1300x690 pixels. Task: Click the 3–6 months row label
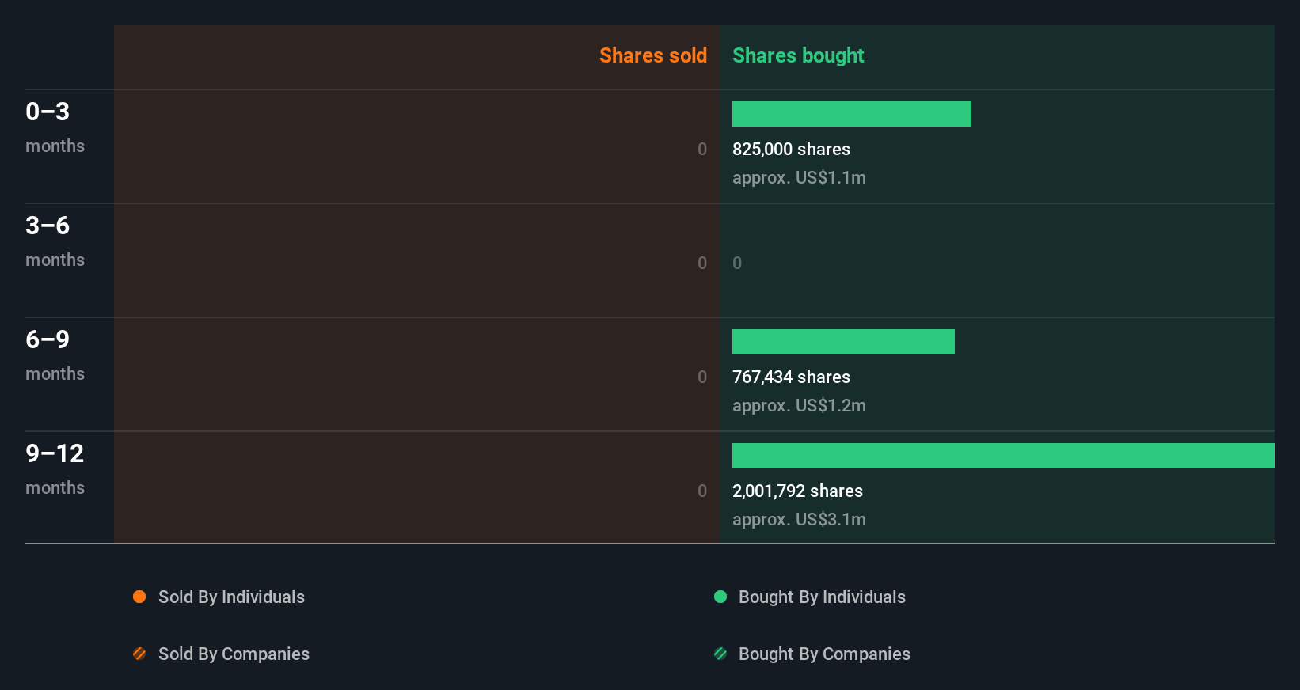point(55,241)
